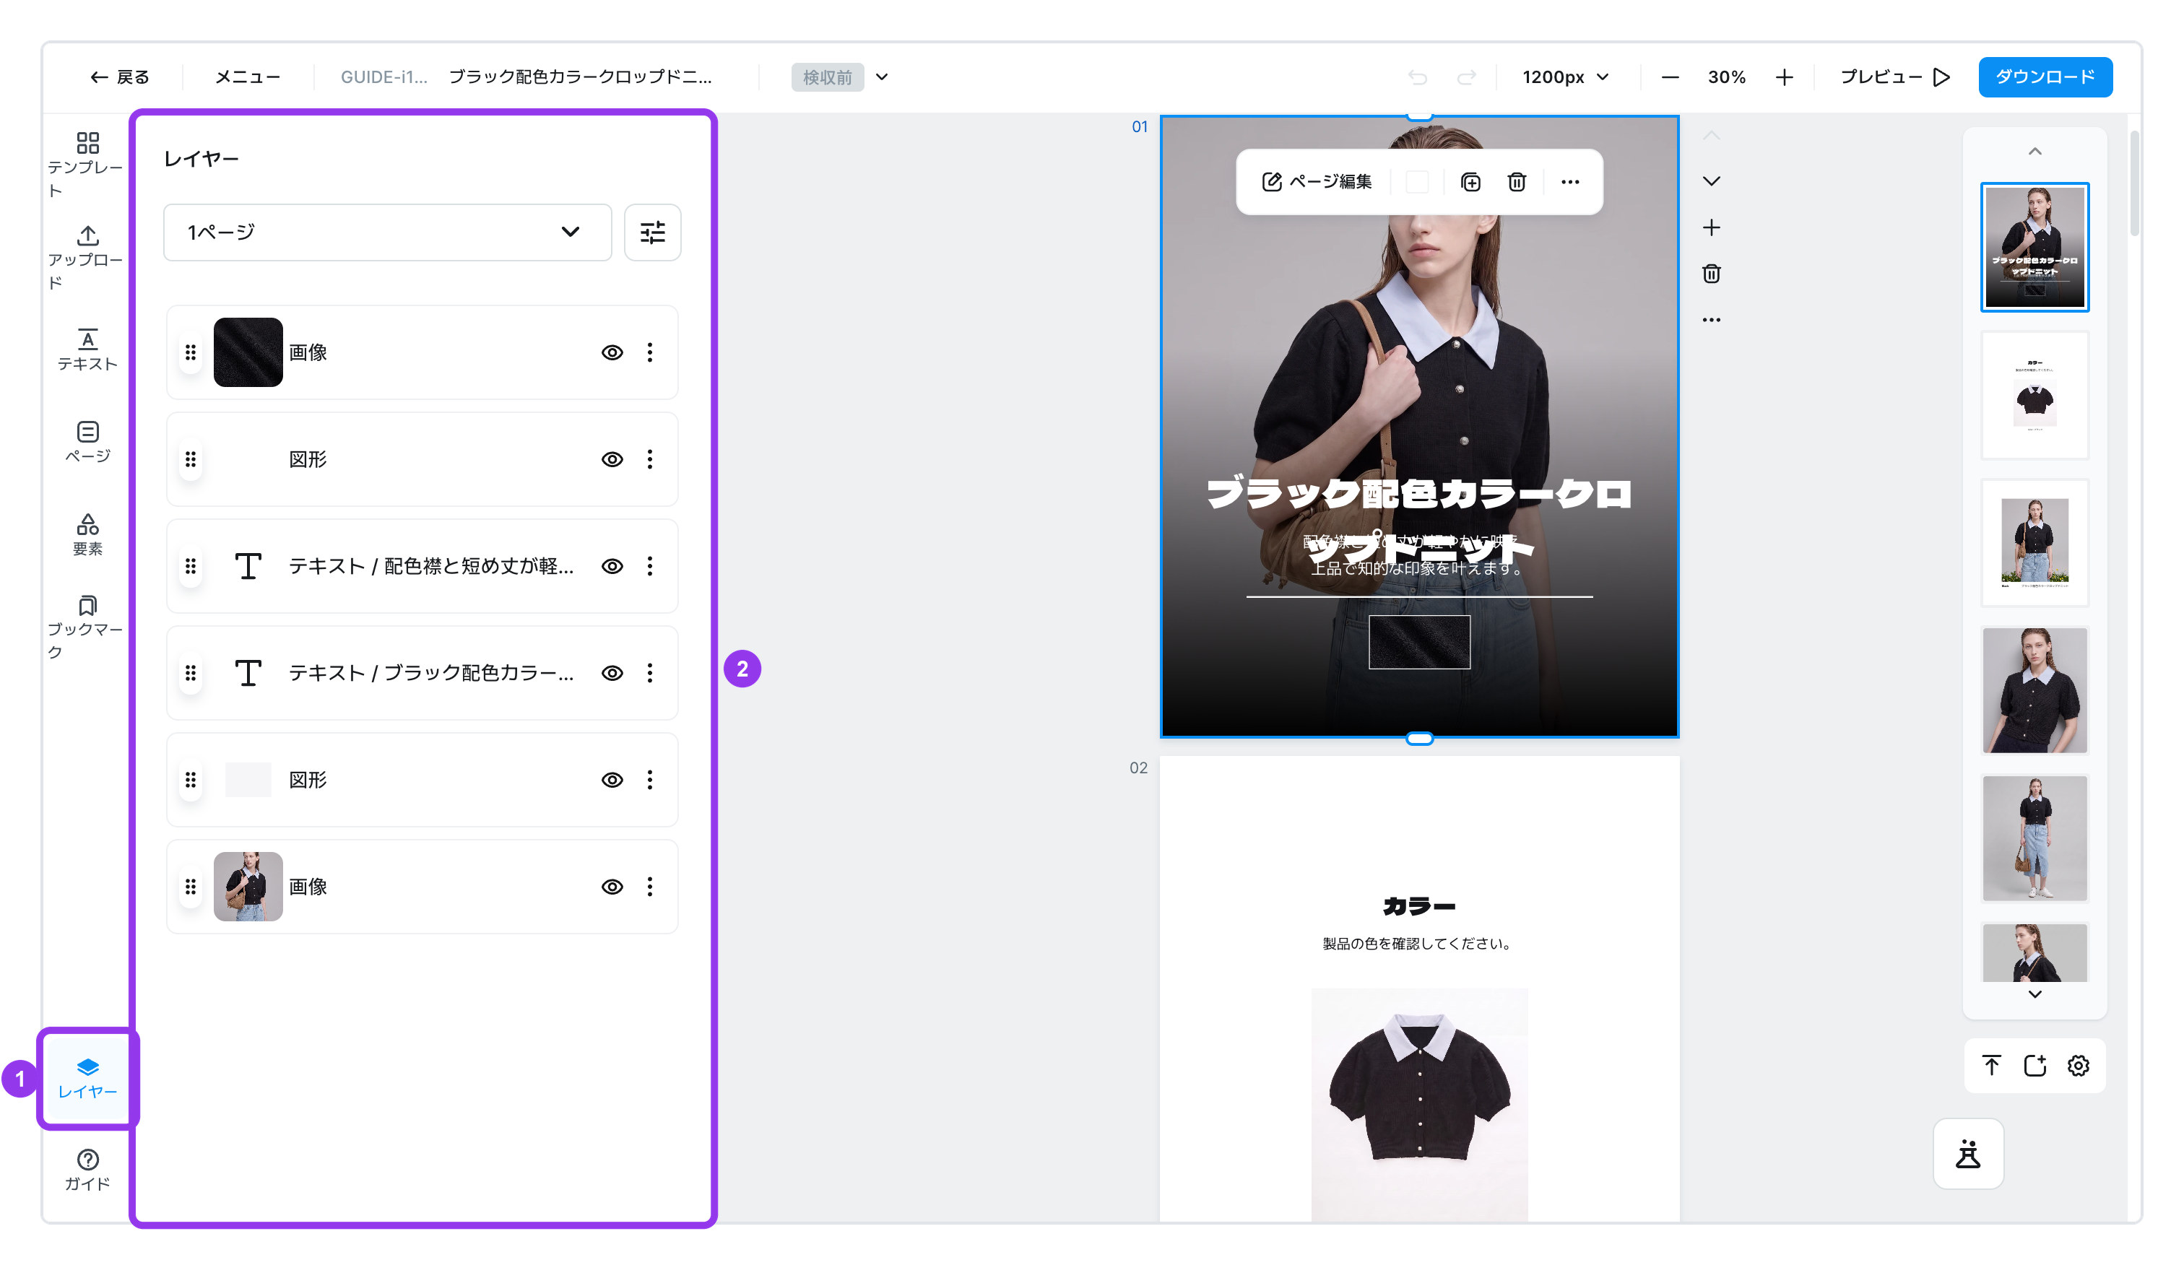Click the undo arrow in top bar
This screenshot has width=2184, height=1265.
(1417, 77)
